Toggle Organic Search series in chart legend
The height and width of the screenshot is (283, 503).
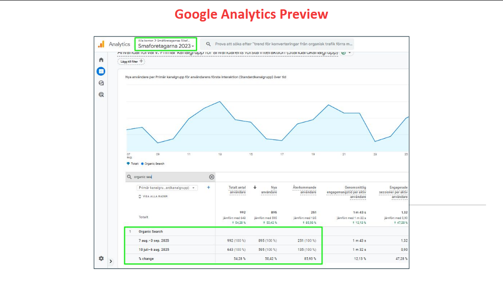click(x=154, y=164)
